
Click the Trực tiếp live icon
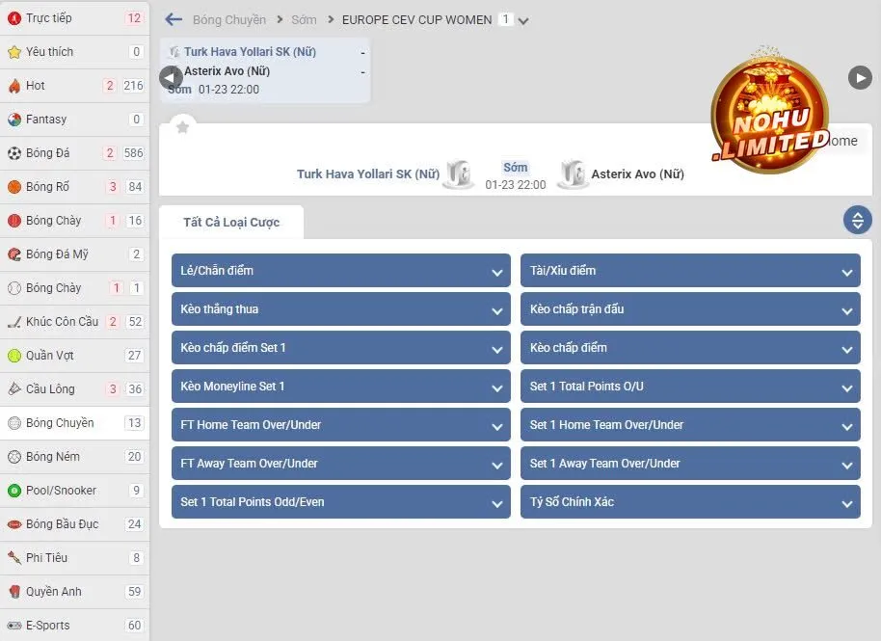[x=14, y=18]
